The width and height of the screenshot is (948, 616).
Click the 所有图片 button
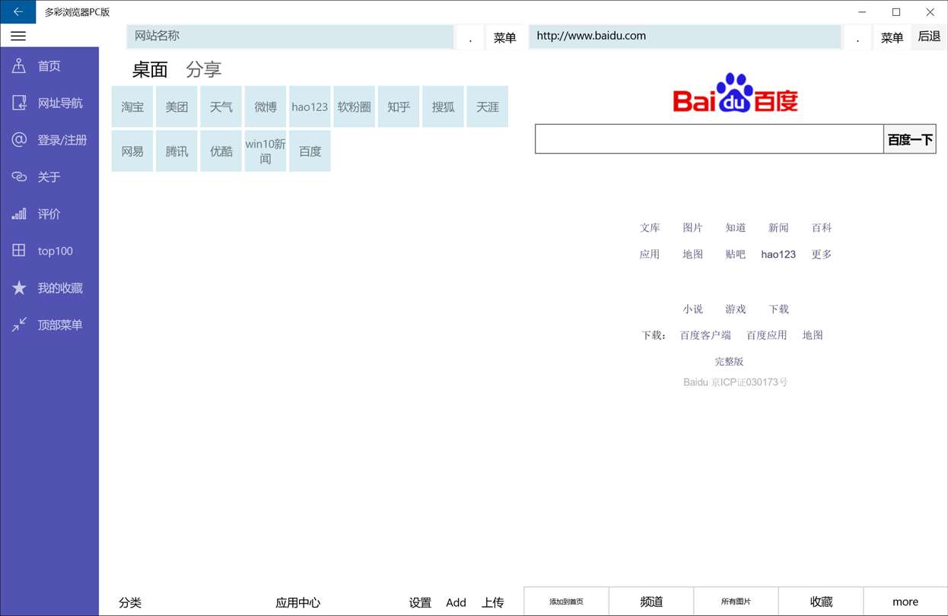pyautogui.click(x=736, y=602)
